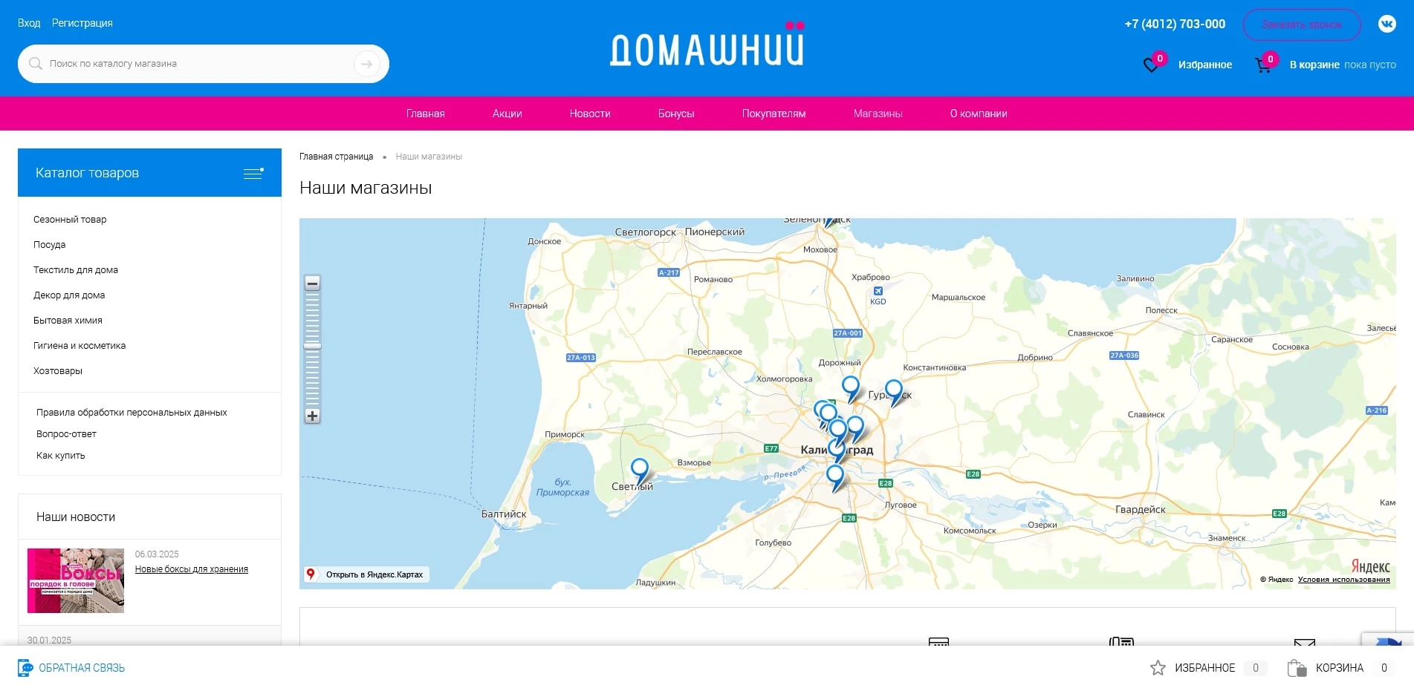This screenshot has width=1414, height=688.
Task: Zoom out the map with minus button
Action: pos(313,284)
